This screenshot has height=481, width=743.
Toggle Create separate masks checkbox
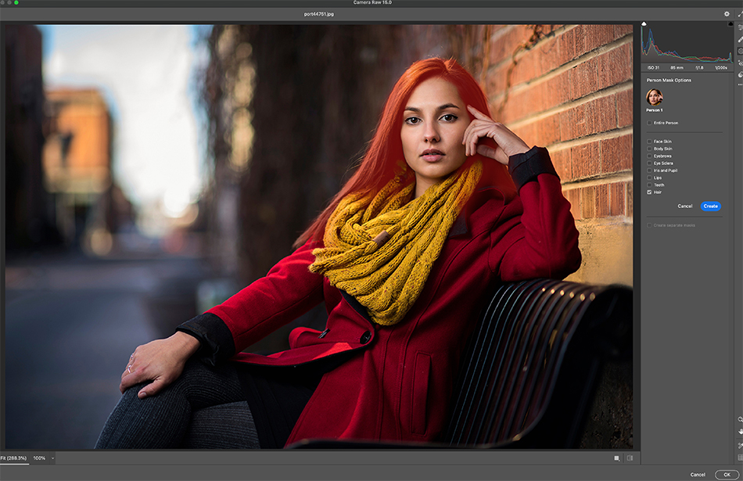649,225
